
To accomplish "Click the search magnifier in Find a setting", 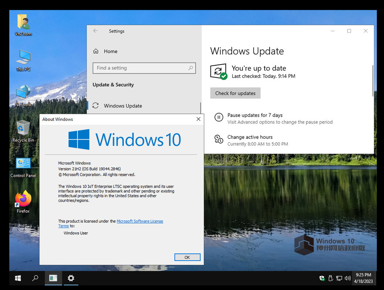I will click(x=191, y=68).
